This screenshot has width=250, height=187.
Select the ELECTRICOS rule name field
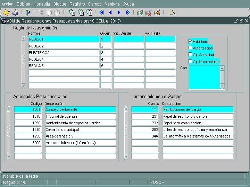pos(64,53)
